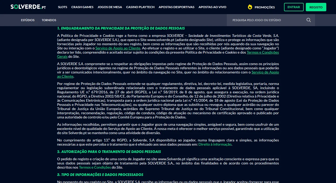Go to Apostas Desportivas
This screenshot has width=336, height=183.
point(177,7)
